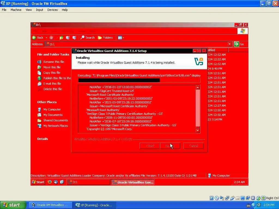
Task: Open the shared folders status icon
Action: (237, 198)
